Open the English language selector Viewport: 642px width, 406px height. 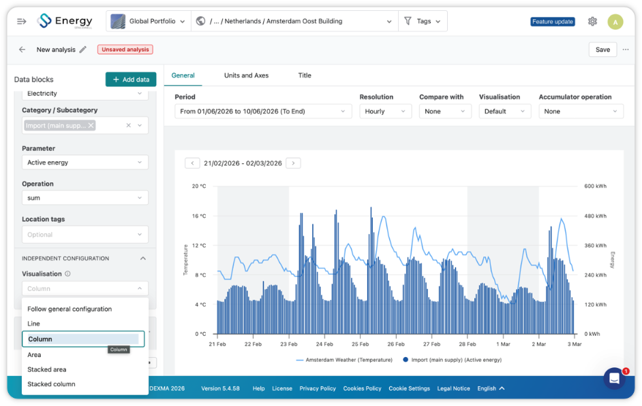[491, 388]
